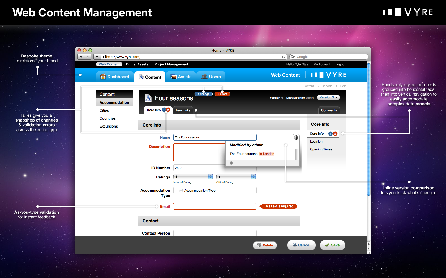Viewport: 446px width, 278px height.
Task: Select Accommodation in Content sidebar
Action: pos(115,102)
